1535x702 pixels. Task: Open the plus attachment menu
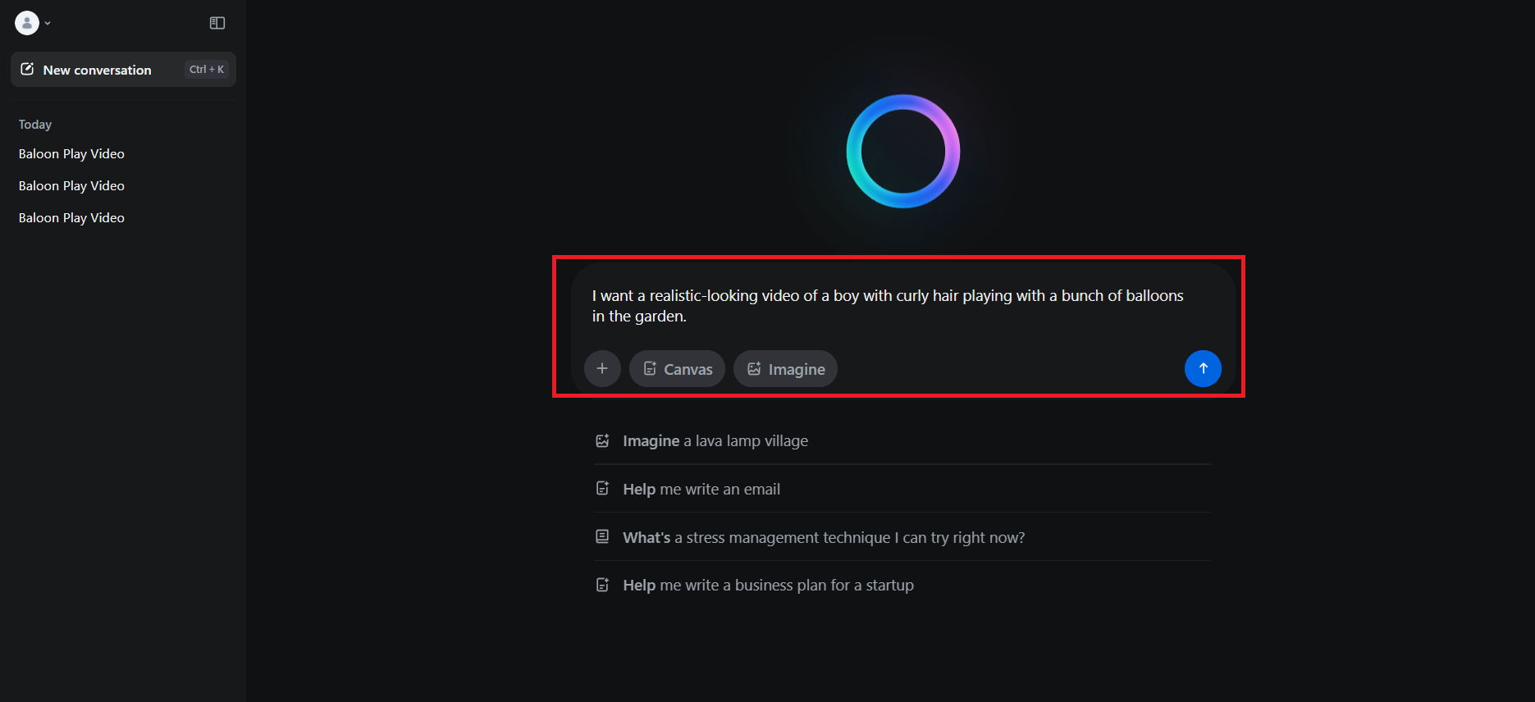click(x=602, y=369)
